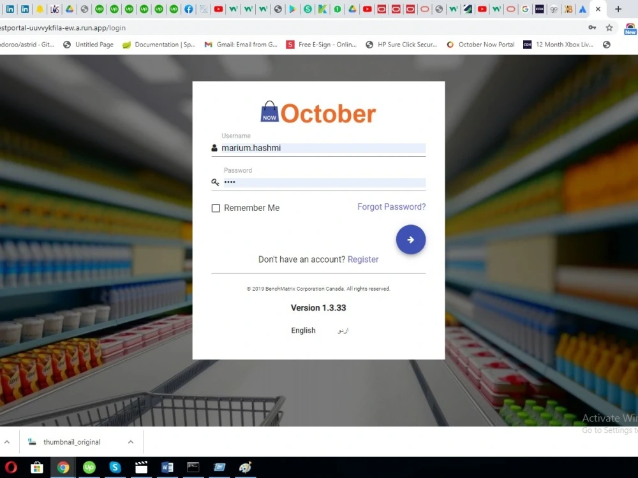Open the Chrome profile avatar marked New
638x478 pixels.
[630, 29]
